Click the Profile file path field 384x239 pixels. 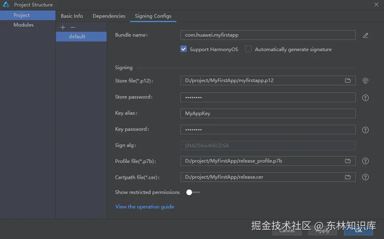[x=268, y=161]
